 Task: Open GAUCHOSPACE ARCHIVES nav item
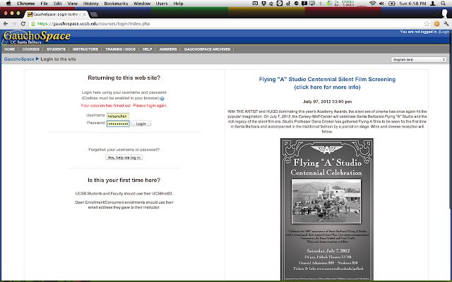tap(207, 49)
